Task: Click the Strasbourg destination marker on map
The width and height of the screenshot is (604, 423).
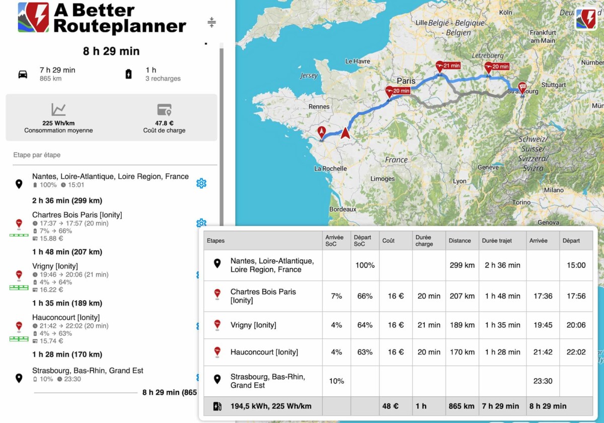Action: [522, 88]
